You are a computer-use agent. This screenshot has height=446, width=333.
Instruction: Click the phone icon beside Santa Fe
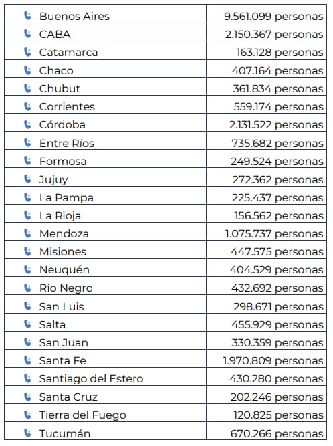tap(27, 360)
